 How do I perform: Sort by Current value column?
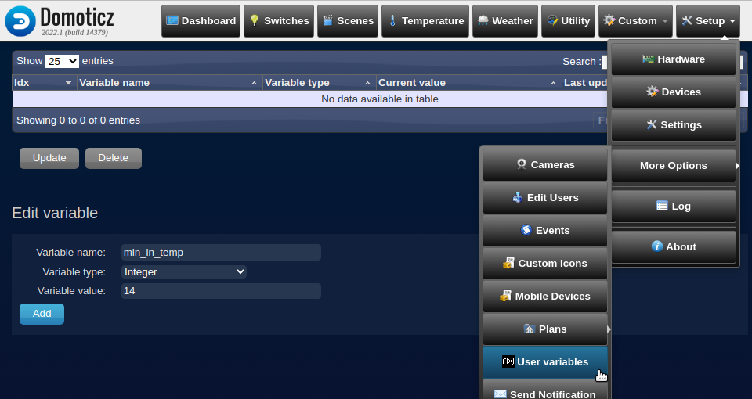(x=469, y=83)
